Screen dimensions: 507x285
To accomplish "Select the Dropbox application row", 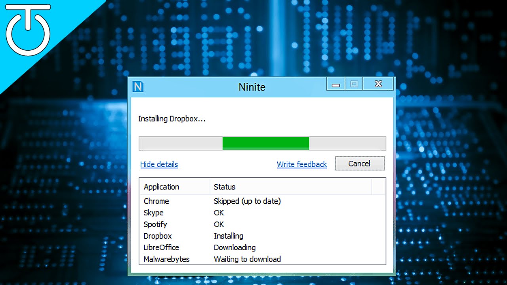I will (263, 236).
